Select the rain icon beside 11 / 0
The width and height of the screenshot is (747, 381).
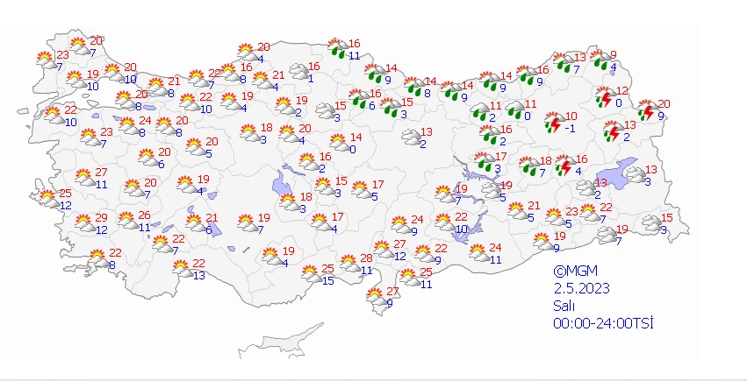point(515,109)
